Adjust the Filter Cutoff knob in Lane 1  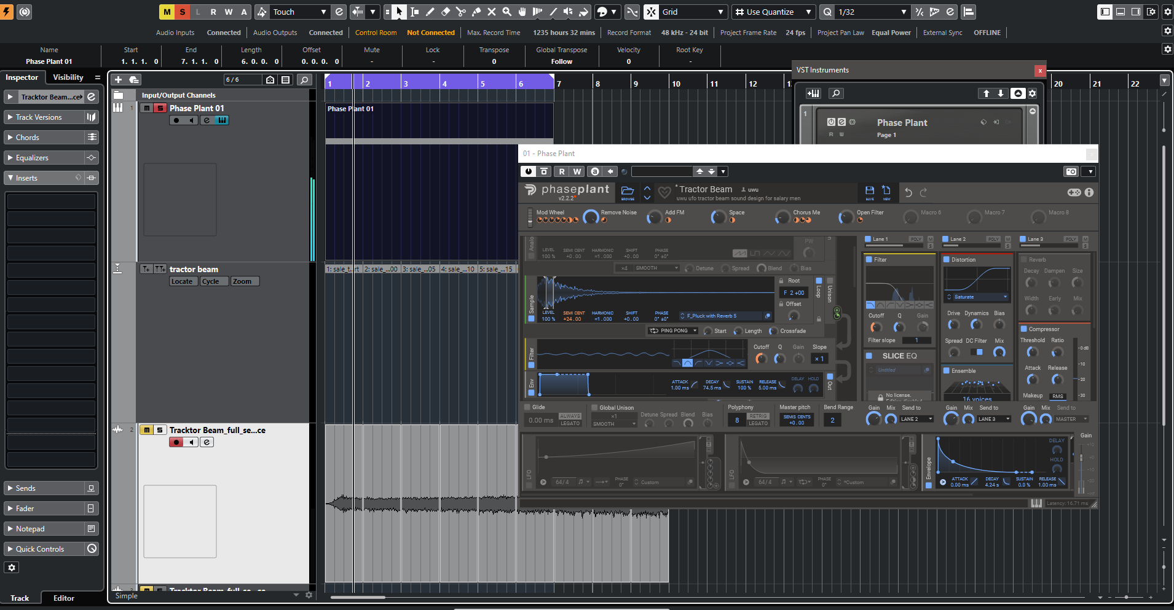tap(876, 327)
